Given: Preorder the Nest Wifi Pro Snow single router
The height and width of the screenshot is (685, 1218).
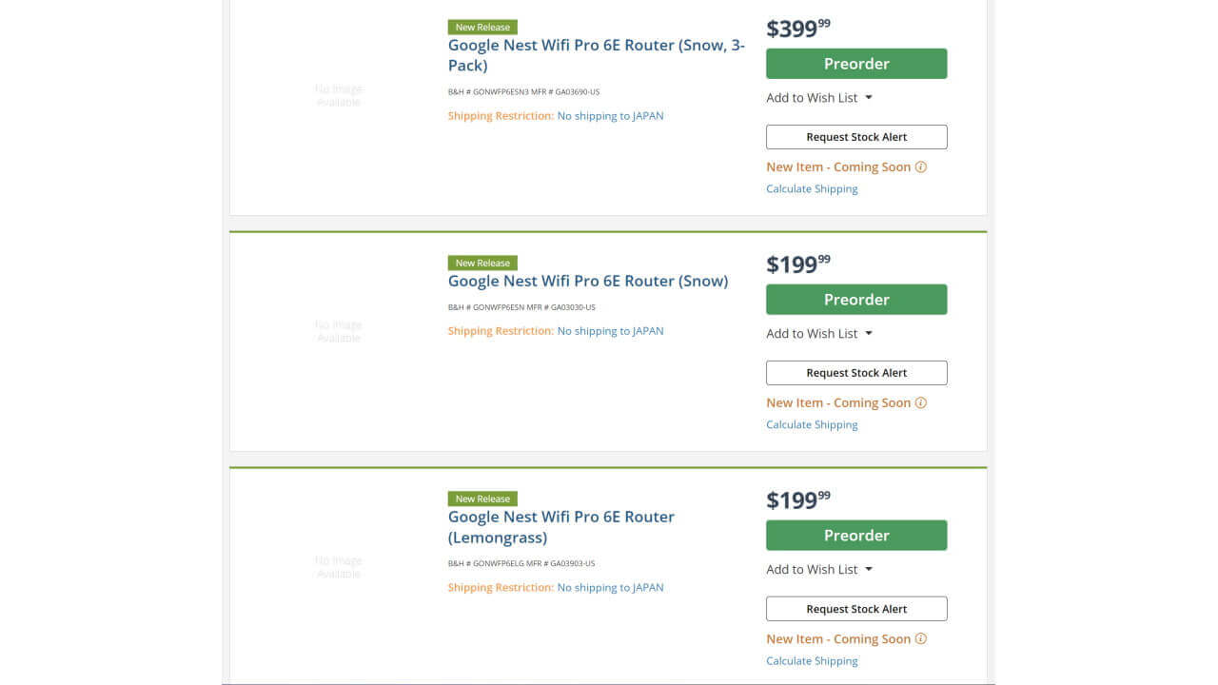Looking at the screenshot, I should click(x=856, y=300).
